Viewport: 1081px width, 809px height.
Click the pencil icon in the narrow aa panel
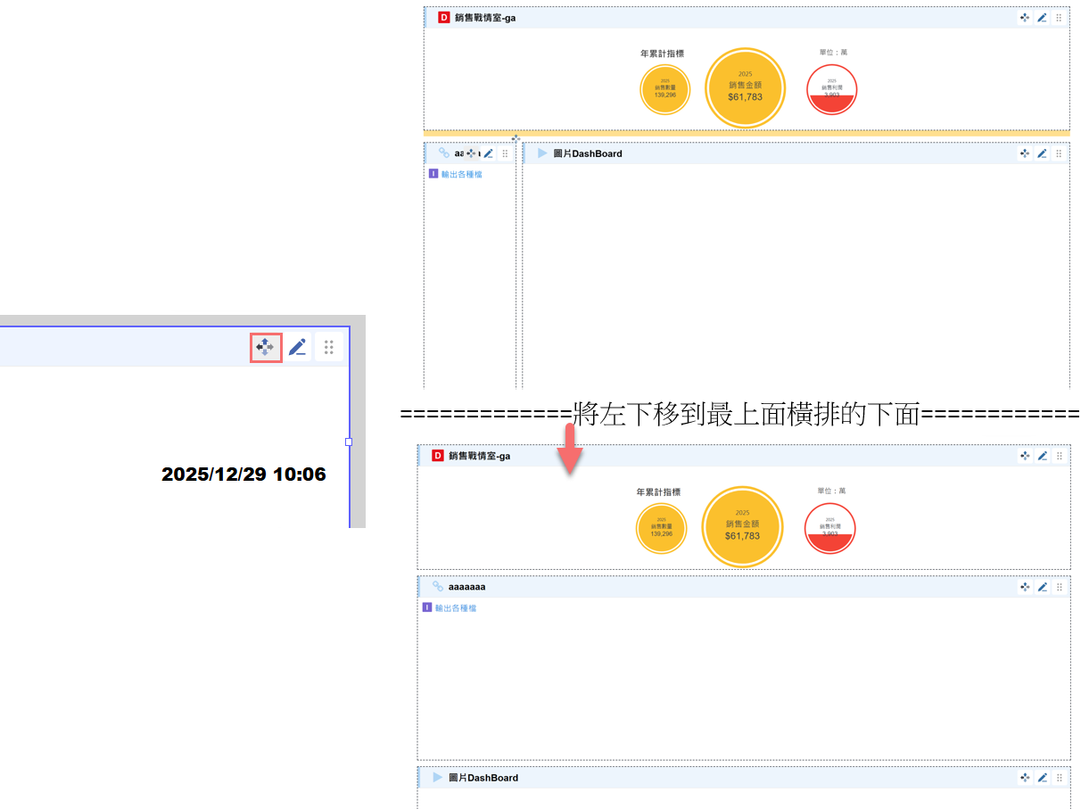pos(488,153)
